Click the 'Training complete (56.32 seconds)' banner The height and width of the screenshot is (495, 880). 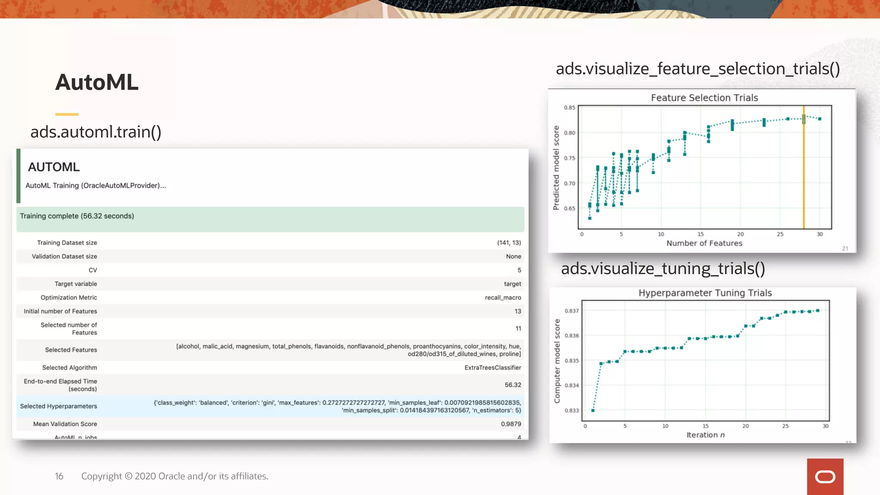click(270, 219)
